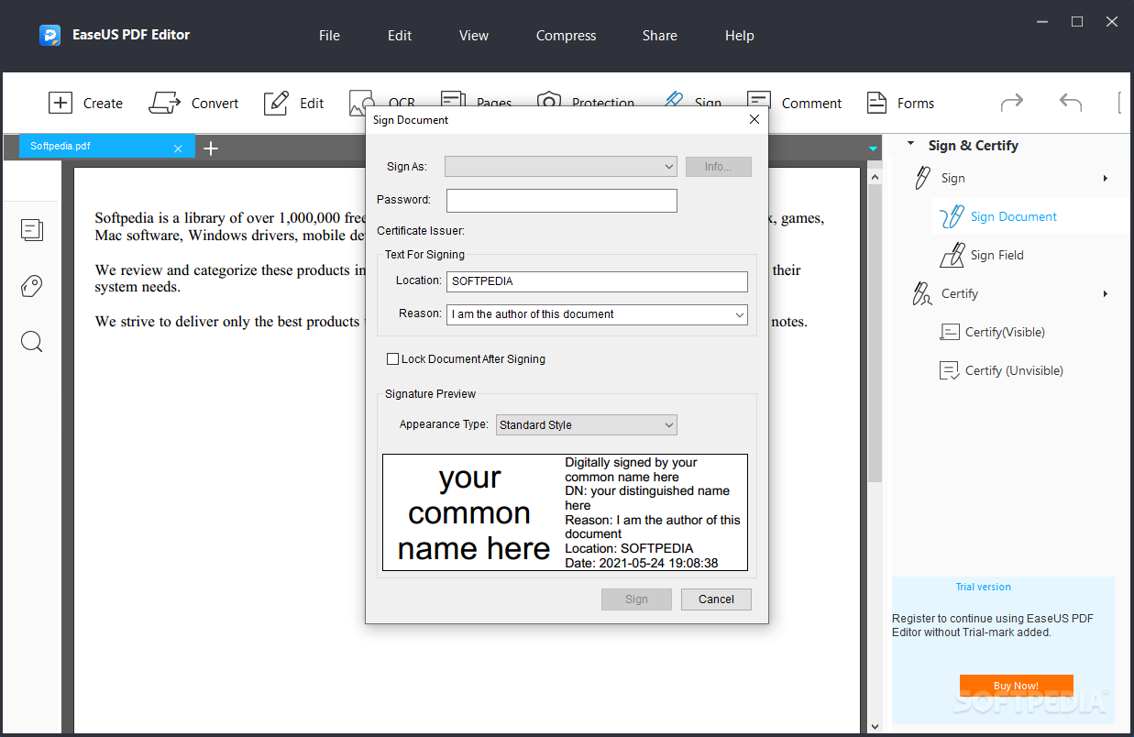
Task: Open the Sign As dropdown
Action: pos(561,167)
